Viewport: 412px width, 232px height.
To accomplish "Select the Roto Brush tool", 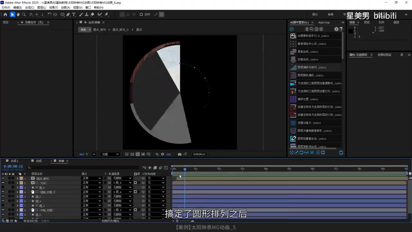I will coord(100,15).
